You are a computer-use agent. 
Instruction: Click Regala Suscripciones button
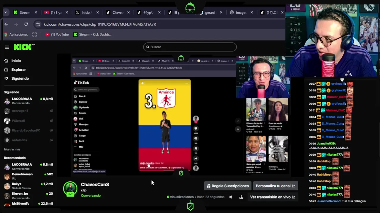pyautogui.click(x=228, y=186)
